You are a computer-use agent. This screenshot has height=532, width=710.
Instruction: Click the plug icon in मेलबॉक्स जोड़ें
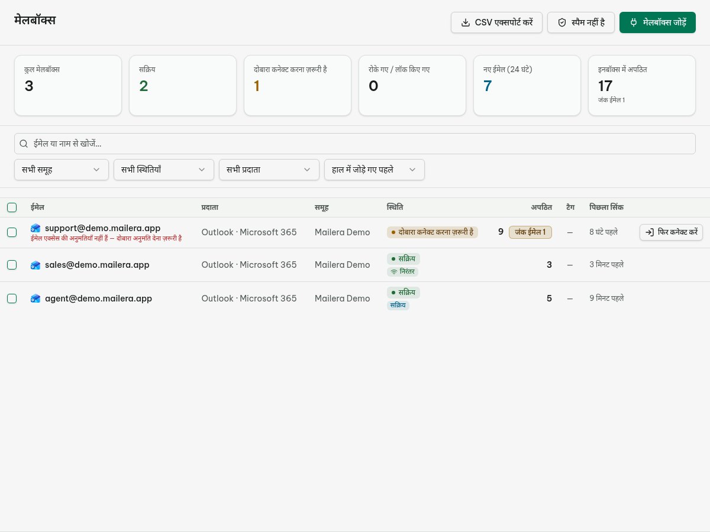pyautogui.click(x=634, y=22)
